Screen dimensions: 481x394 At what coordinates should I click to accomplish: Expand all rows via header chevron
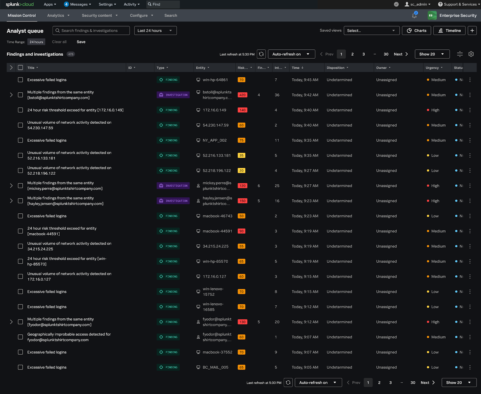(x=11, y=67)
